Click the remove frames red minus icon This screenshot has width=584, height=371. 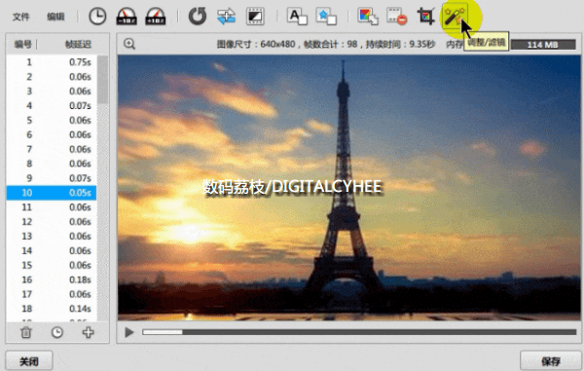click(x=397, y=17)
